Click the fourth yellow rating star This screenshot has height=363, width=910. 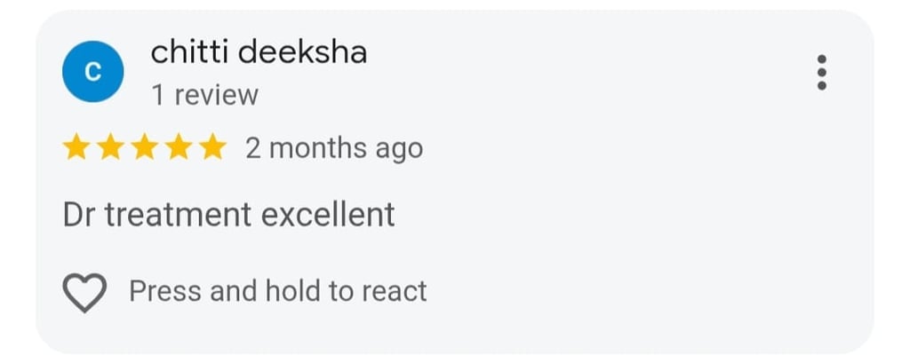click(x=178, y=148)
